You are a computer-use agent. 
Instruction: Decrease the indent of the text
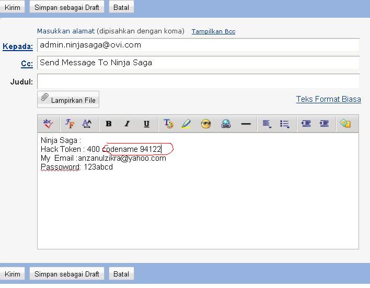[x=306, y=124]
